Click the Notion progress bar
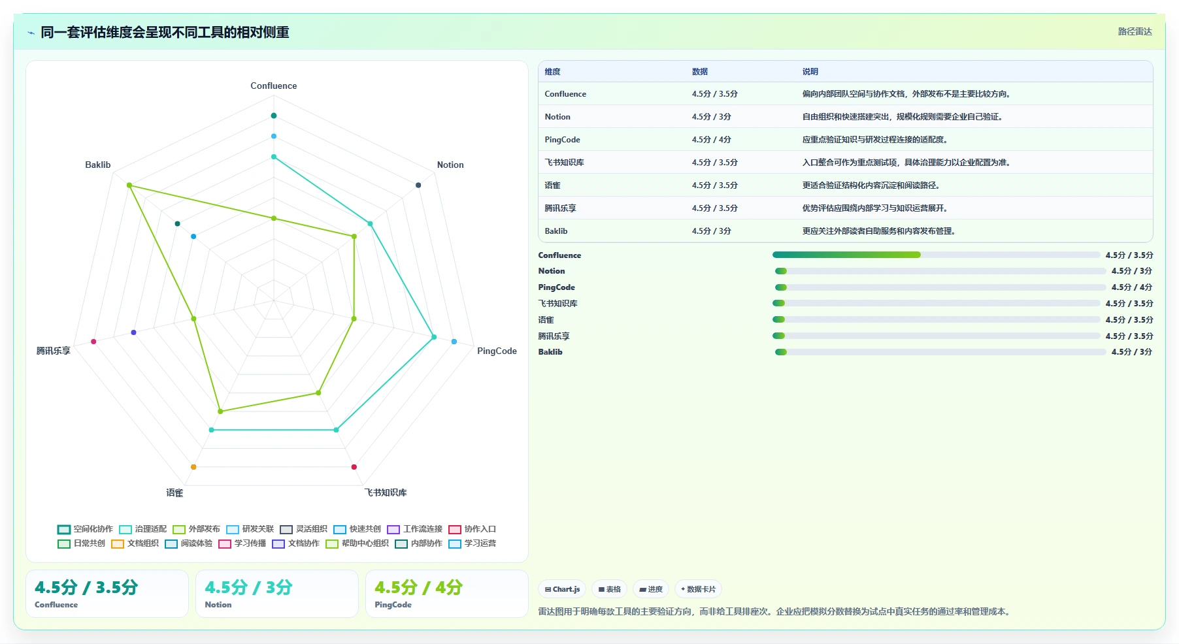The image size is (1179, 644). coord(940,271)
